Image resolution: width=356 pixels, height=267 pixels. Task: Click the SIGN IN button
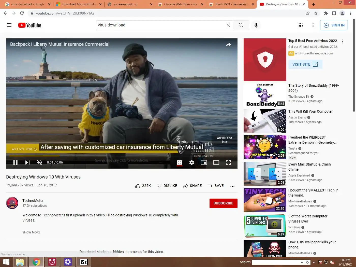[x=334, y=25]
